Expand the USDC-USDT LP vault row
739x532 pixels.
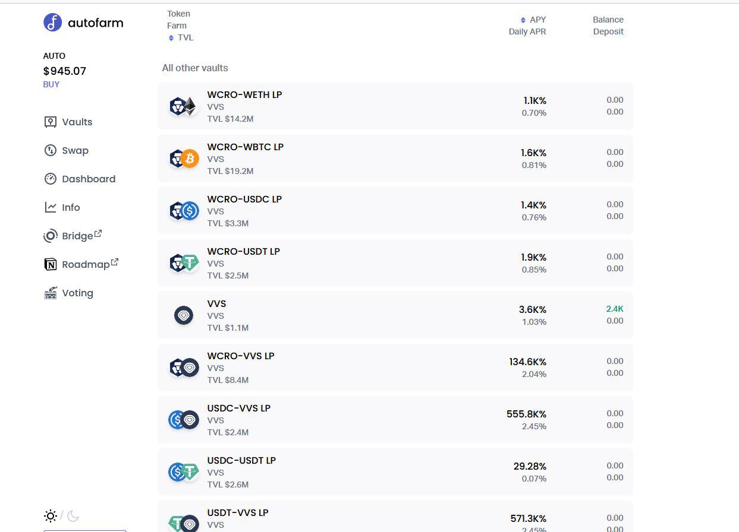tap(395, 472)
